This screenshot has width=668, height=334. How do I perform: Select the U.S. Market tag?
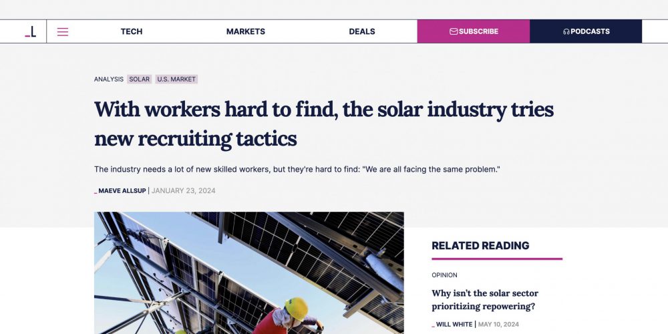[176, 79]
